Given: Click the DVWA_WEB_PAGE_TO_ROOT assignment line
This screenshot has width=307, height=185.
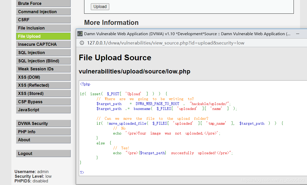Looking at the screenshot, I should 164,104.
